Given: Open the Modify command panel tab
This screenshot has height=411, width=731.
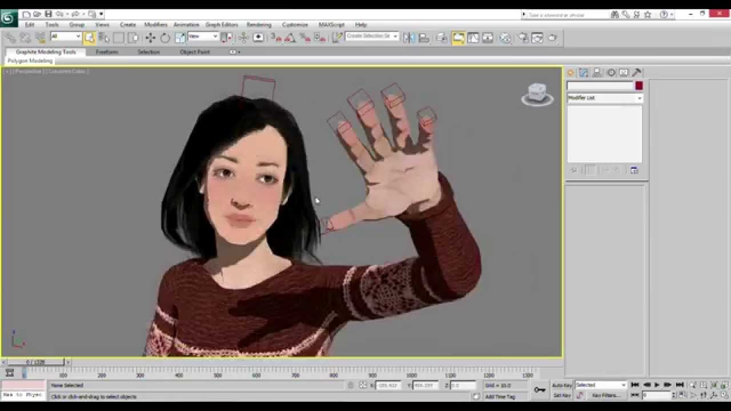Looking at the screenshot, I should 584,72.
